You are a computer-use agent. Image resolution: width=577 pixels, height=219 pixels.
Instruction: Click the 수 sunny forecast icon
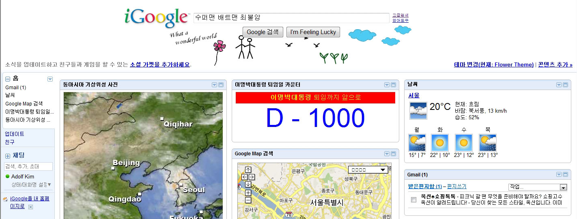coord(464,143)
